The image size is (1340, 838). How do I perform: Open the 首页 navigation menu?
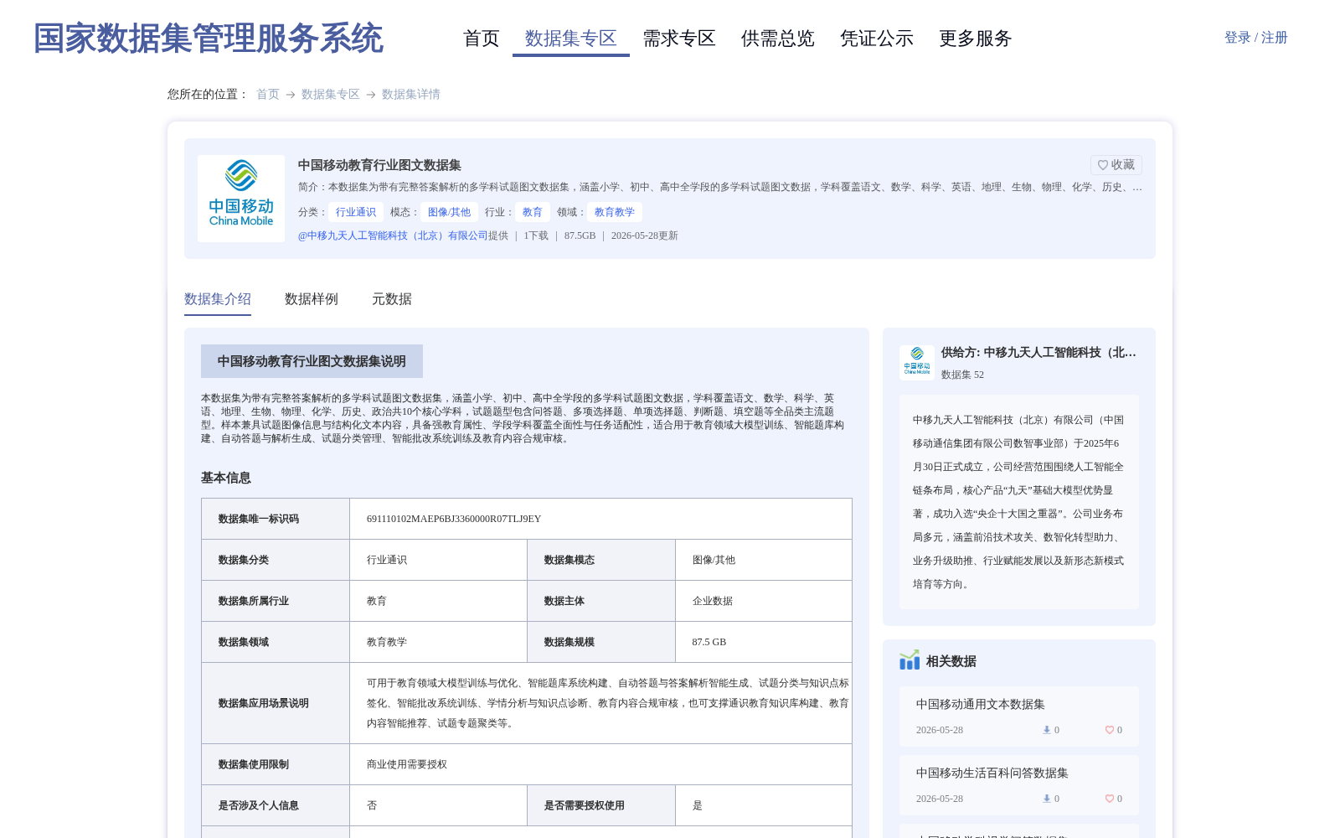pos(482,39)
